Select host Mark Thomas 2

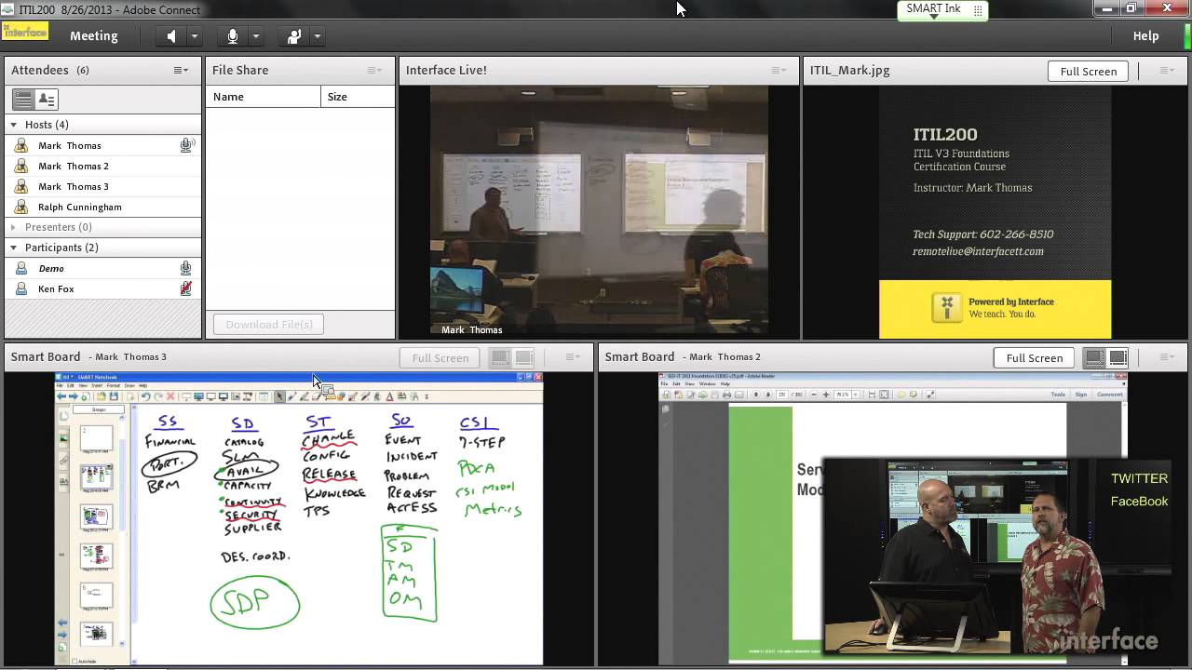click(x=102, y=166)
